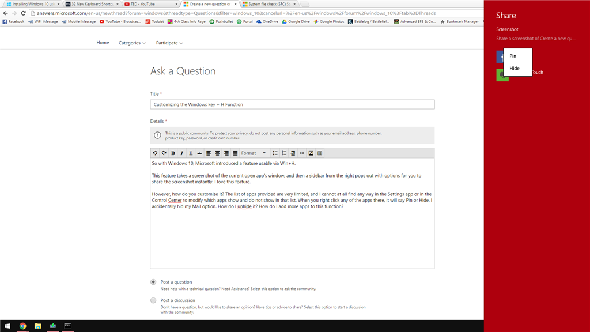Reload the page
The image size is (590, 332).
23,13
